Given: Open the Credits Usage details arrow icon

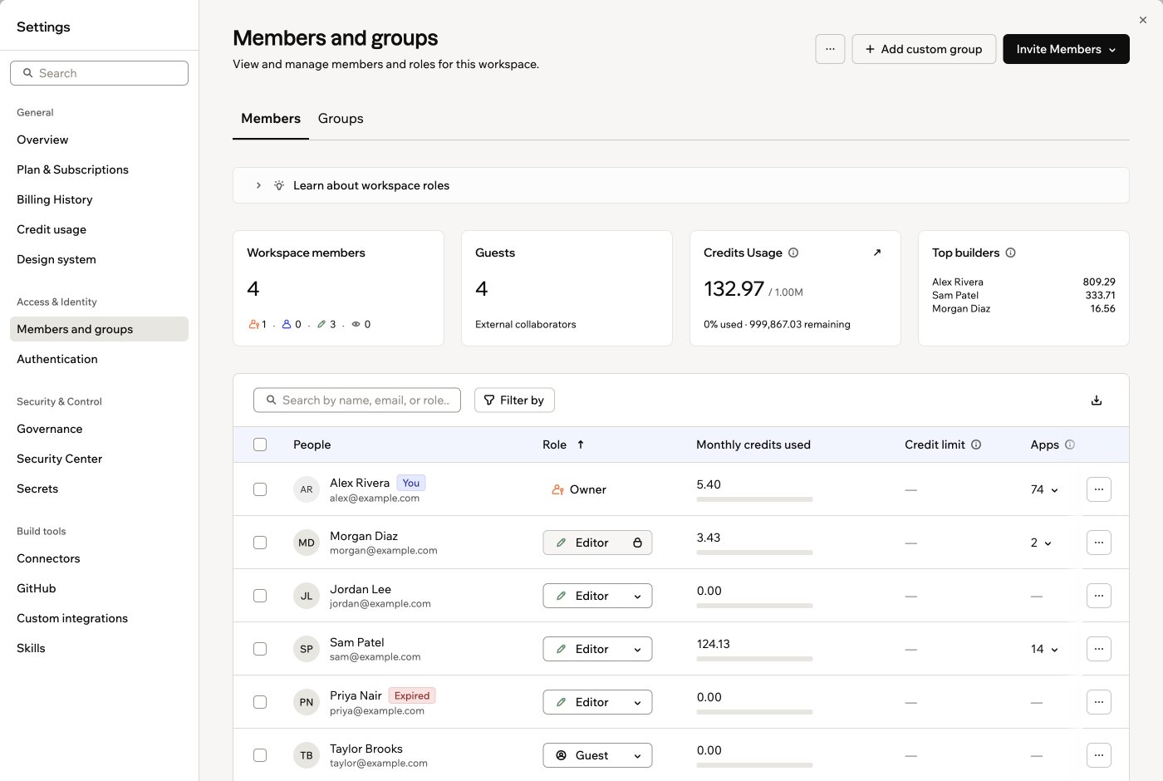Looking at the screenshot, I should 877,253.
